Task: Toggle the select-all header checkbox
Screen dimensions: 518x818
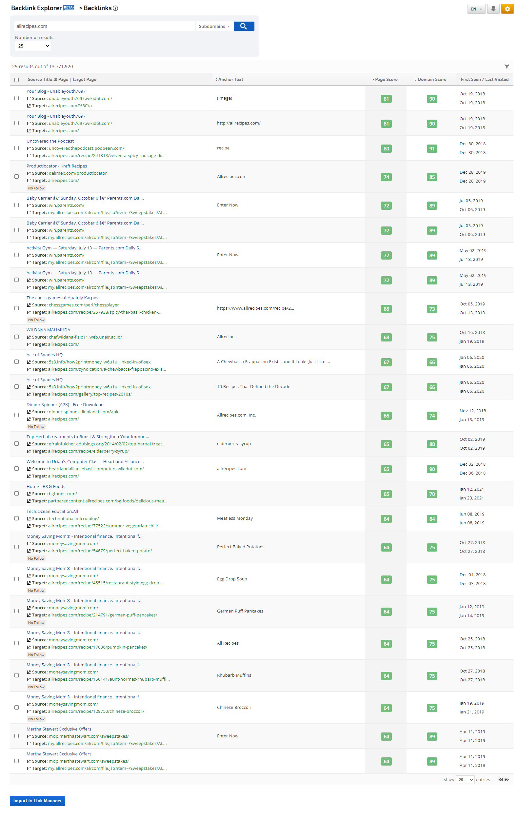Action: click(x=17, y=80)
